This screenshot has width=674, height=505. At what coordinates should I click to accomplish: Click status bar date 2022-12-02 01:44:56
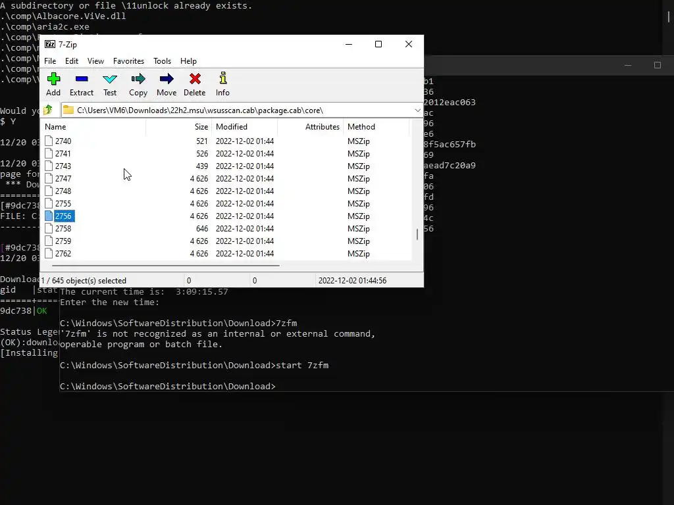pyautogui.click(x=353, y=280)
